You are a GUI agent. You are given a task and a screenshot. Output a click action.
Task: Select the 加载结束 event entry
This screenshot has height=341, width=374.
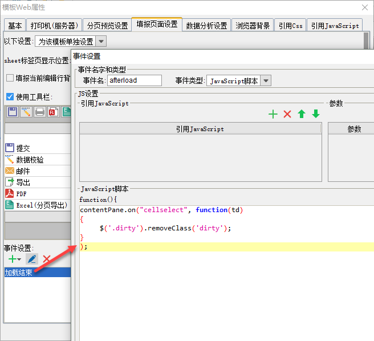point(38,272)
